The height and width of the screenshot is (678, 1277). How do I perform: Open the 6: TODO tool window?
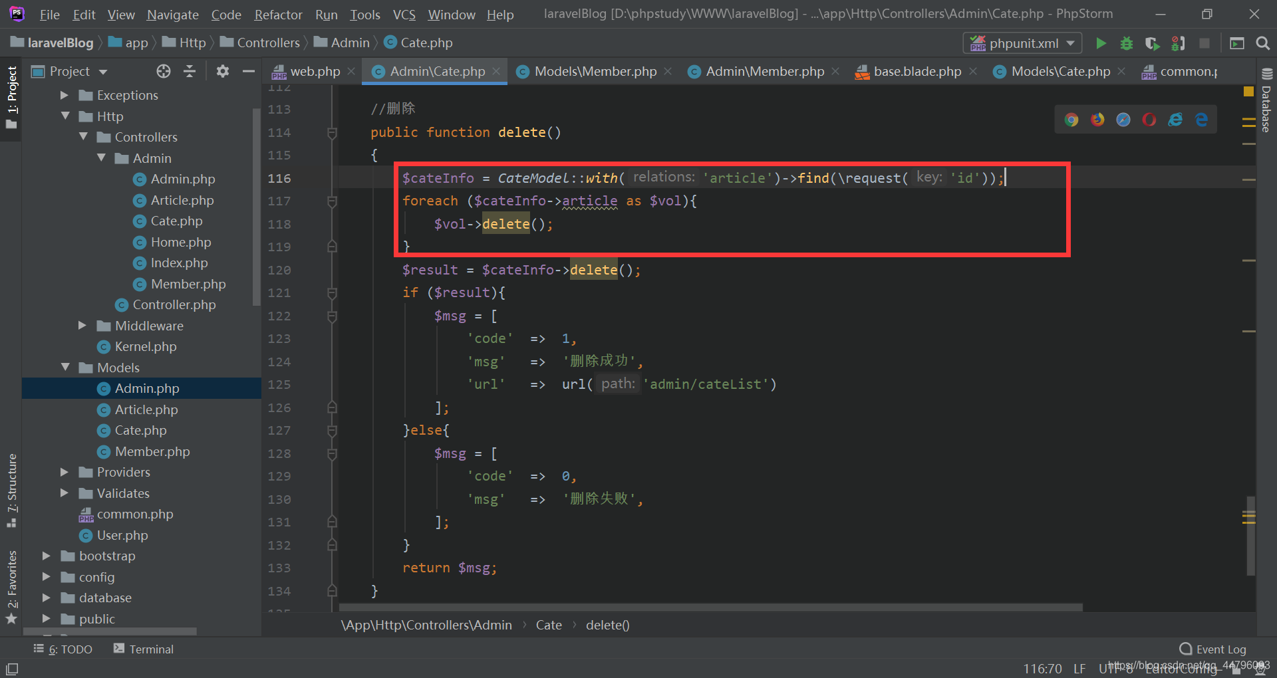[63, 649]
